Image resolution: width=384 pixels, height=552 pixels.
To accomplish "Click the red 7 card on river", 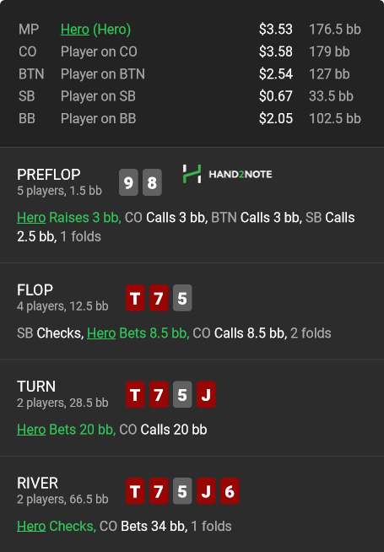I will point(159,490).
